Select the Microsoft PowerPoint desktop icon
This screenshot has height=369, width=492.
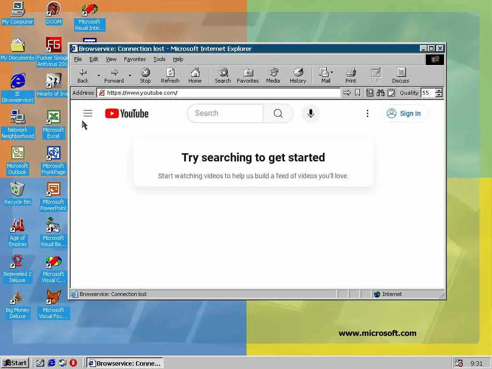point(53,197)
